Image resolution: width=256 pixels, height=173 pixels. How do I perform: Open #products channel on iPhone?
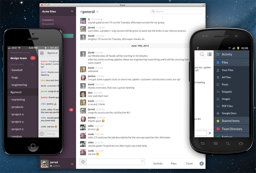click(17, 107)
